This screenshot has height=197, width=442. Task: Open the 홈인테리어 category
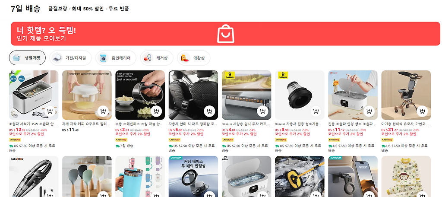(x=116, y=58)
